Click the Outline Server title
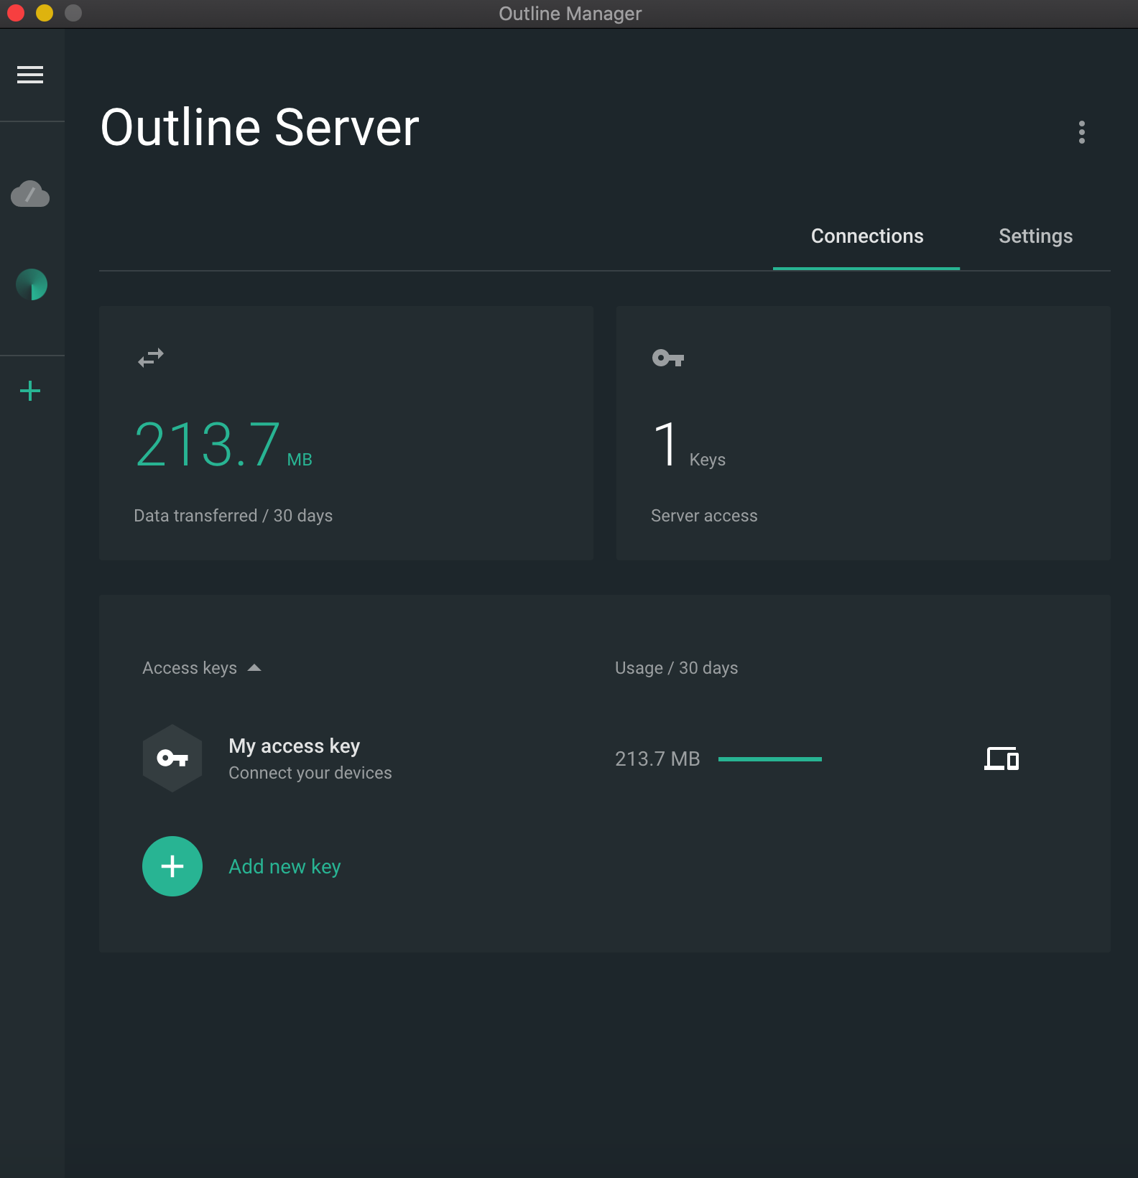1138x1178 pixels. click(x=259, y=127)
